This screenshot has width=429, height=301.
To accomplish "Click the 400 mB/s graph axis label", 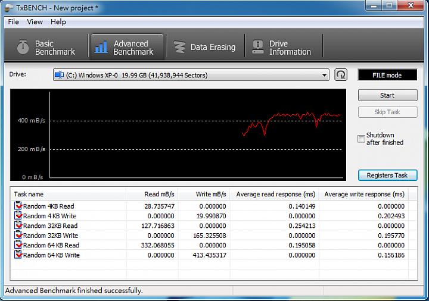I will click(32, 120).
